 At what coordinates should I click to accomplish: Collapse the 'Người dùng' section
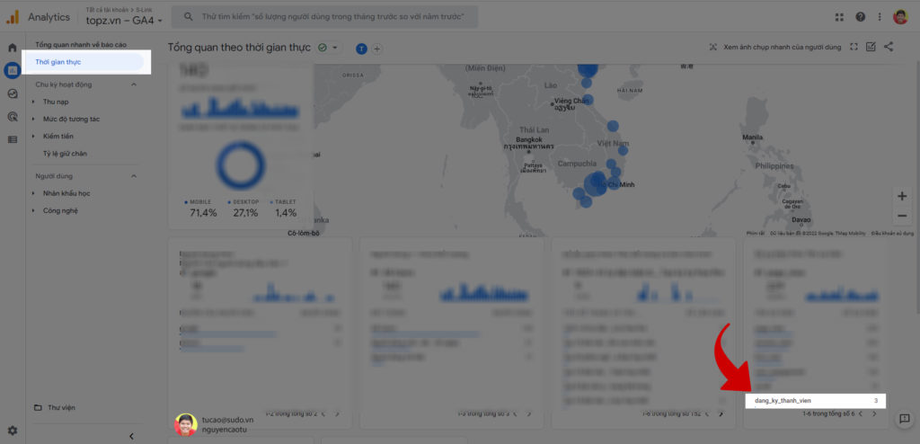click(134, 176)
